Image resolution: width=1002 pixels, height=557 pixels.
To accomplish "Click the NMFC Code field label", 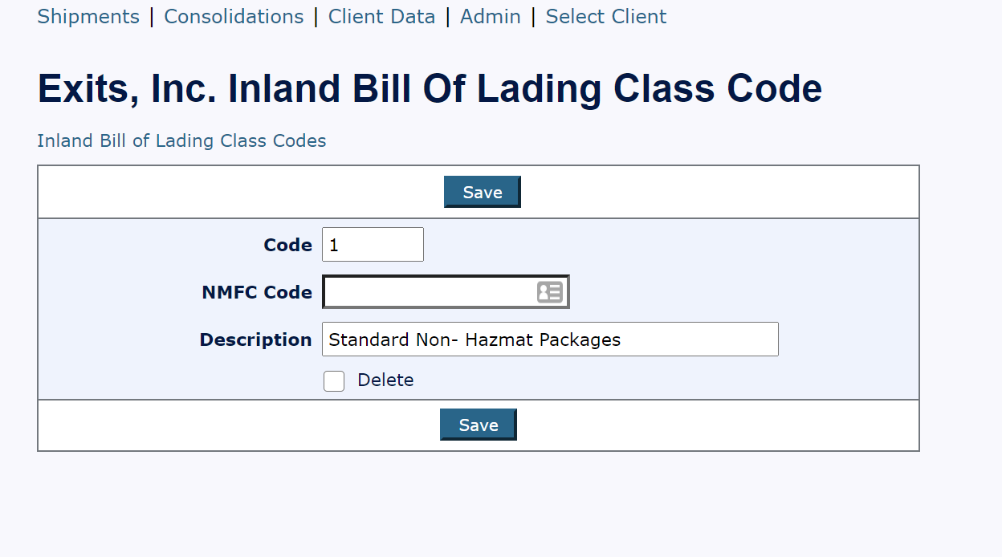I will pos(256,292).
